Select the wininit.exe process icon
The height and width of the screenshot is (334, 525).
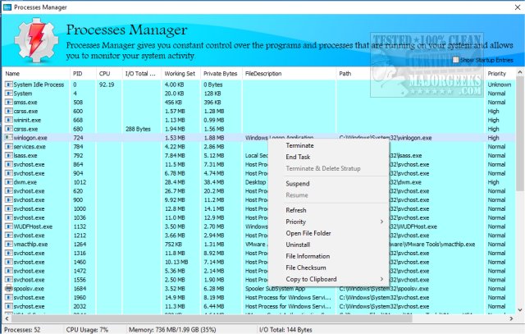pyautogui.click(x=9, y=120)
